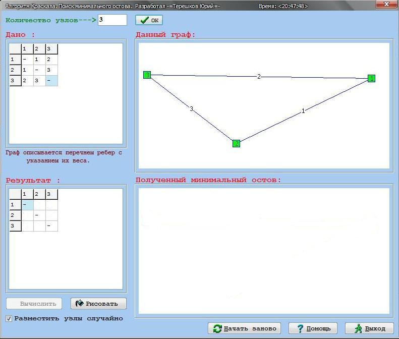Click the Результат heading
The width and height of the screenshot is (399, 339).
tap(33, 181)
